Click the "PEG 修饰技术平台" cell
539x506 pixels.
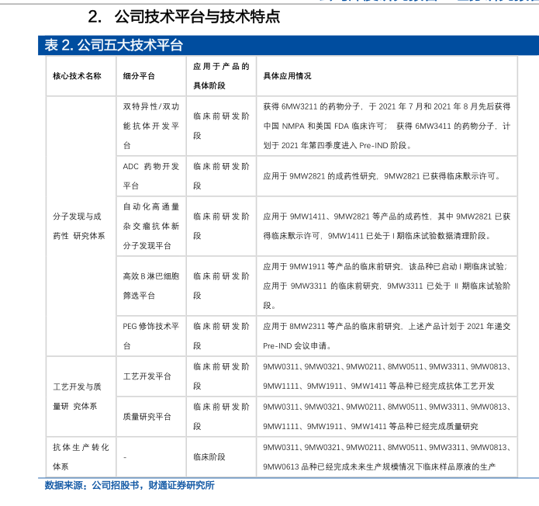click(150, 335)
